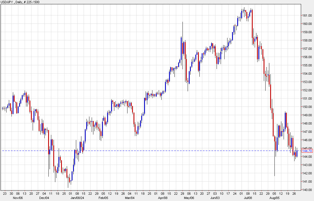Click the blue dashed price line

[143, 150]
